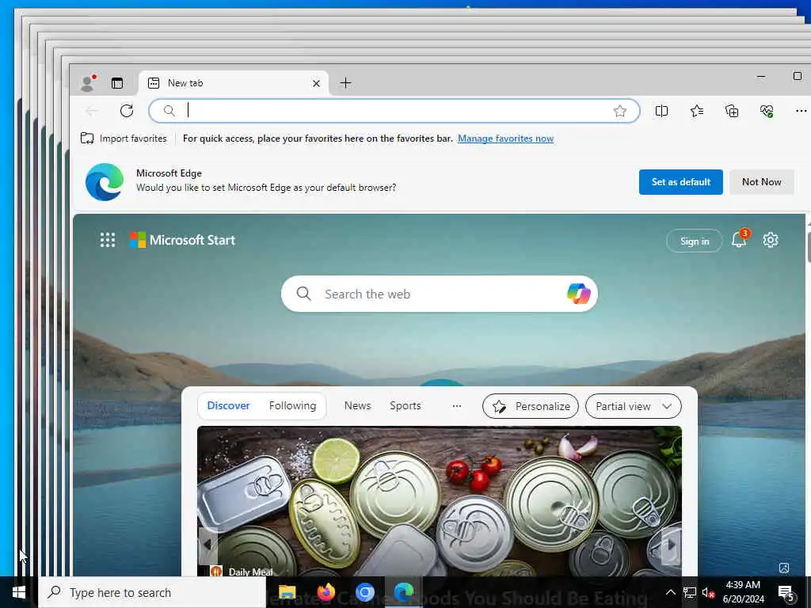Click the Personalize button
The width and height of the screenshot is (811, 608).
click(530, 406)
